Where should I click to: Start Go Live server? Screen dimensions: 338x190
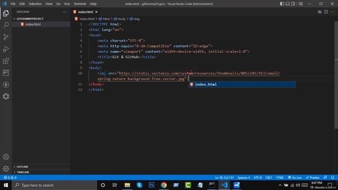pyautogui.click(x=295, y=177)
